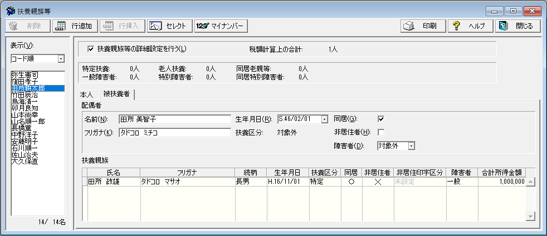Toggle 扶養親族等の詳細設定を行う checkbox
The image size is (547, 236).
(x=91, y=49)
